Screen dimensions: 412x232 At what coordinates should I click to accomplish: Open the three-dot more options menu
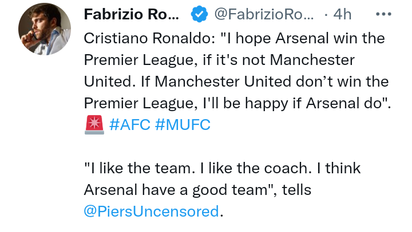pyautogui.click(x=383, y=14)
